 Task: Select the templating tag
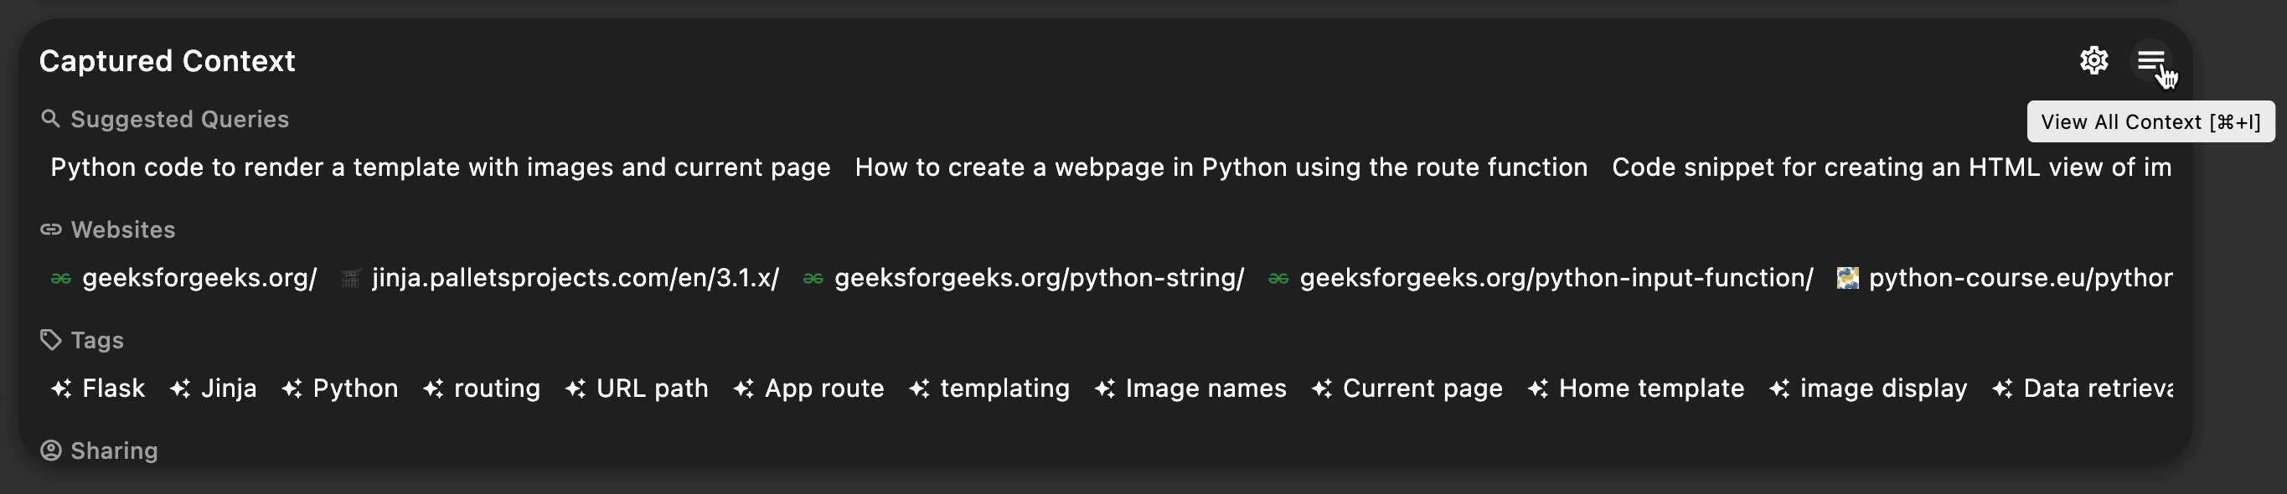(1004, 389)
